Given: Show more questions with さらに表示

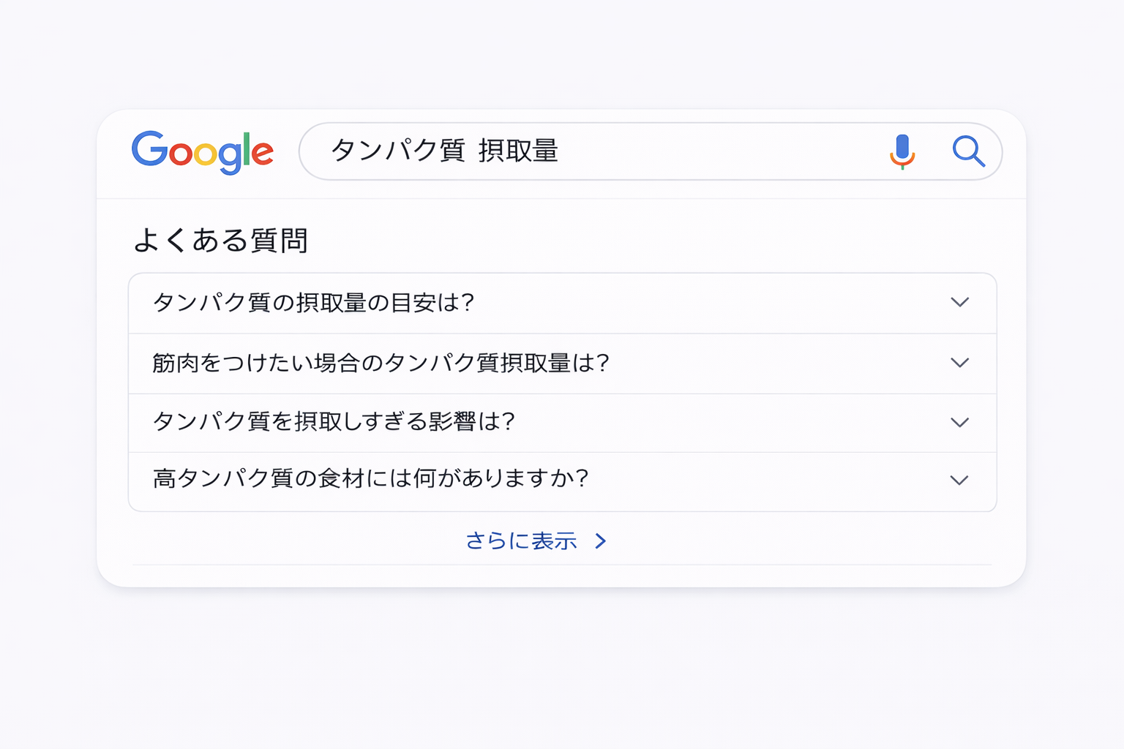Looking at the screenshot, I should (522, 541).
